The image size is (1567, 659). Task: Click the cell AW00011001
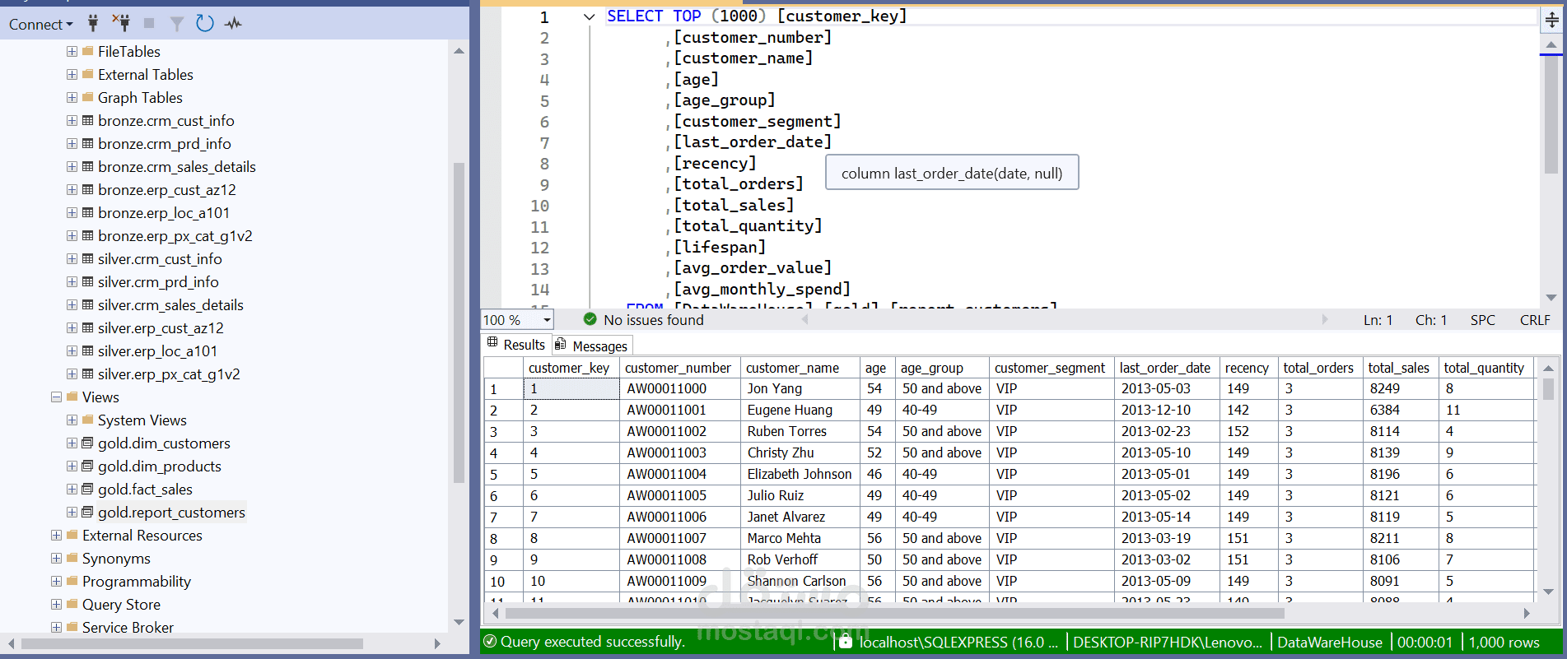pyautogui.click(x=680, y=410)
